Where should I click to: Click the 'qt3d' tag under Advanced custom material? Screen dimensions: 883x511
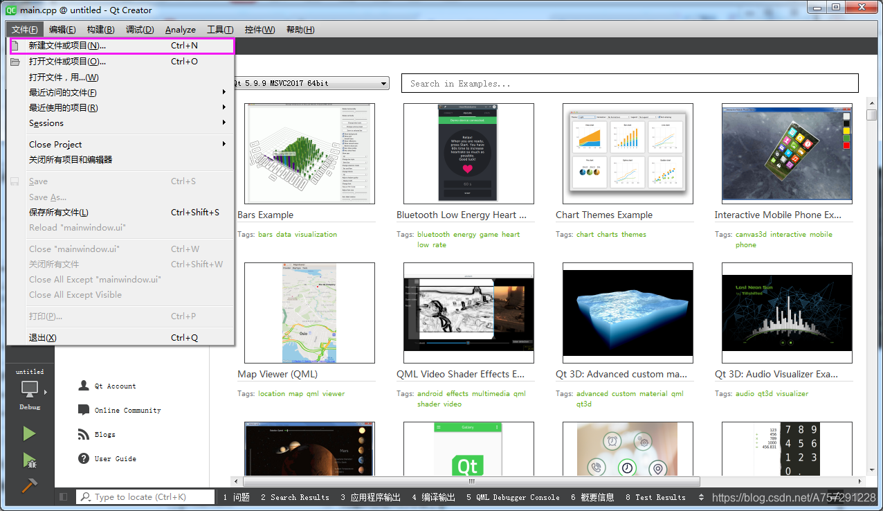point(584,404)
